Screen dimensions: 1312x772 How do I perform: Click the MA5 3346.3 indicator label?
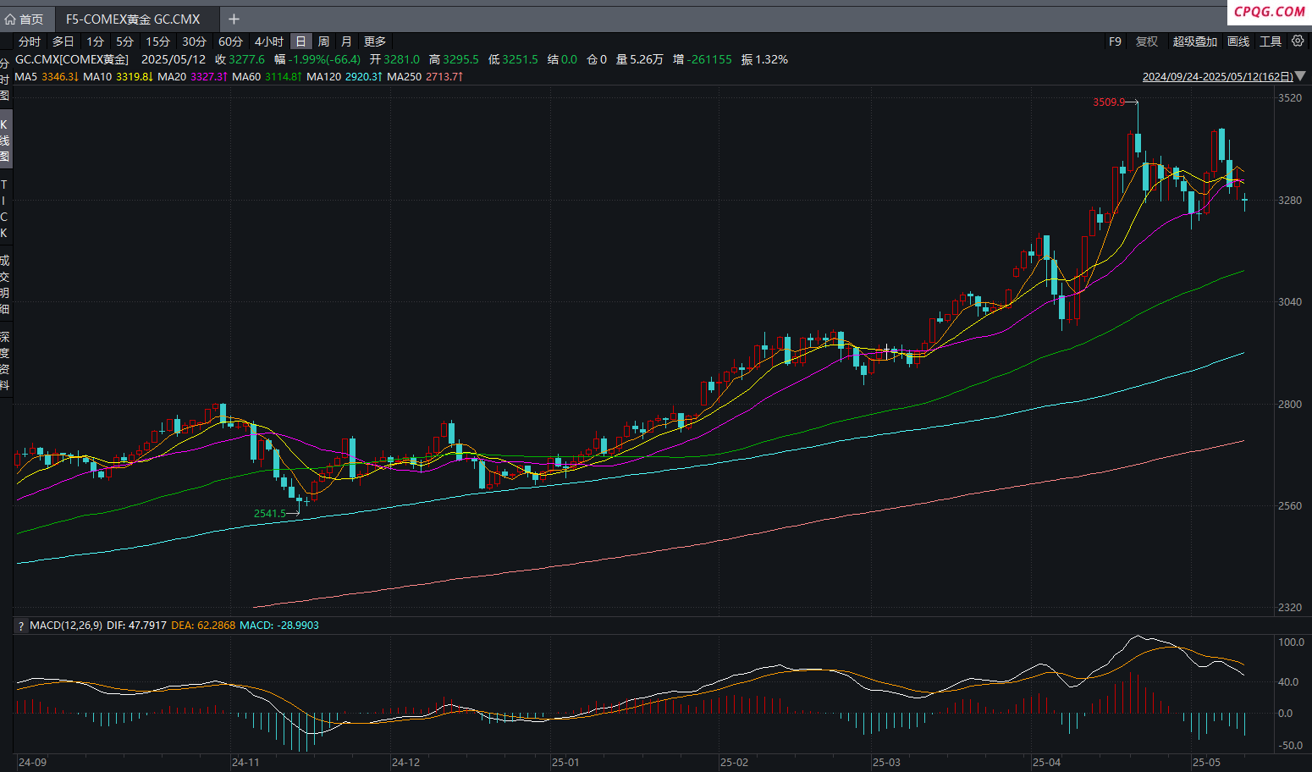click(47, 77)
